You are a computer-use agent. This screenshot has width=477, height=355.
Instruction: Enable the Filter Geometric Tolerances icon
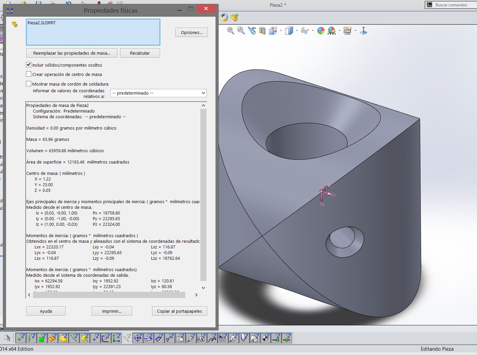coord(180,338)
